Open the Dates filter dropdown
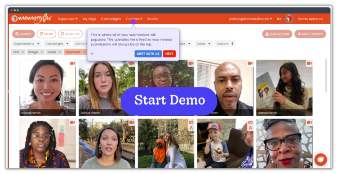The image size is (338, 174). point(203,43)
